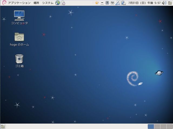The width and height of the screenshot is (173, 129).
Task: Switch to the fourth workspace
Action: 169,126
